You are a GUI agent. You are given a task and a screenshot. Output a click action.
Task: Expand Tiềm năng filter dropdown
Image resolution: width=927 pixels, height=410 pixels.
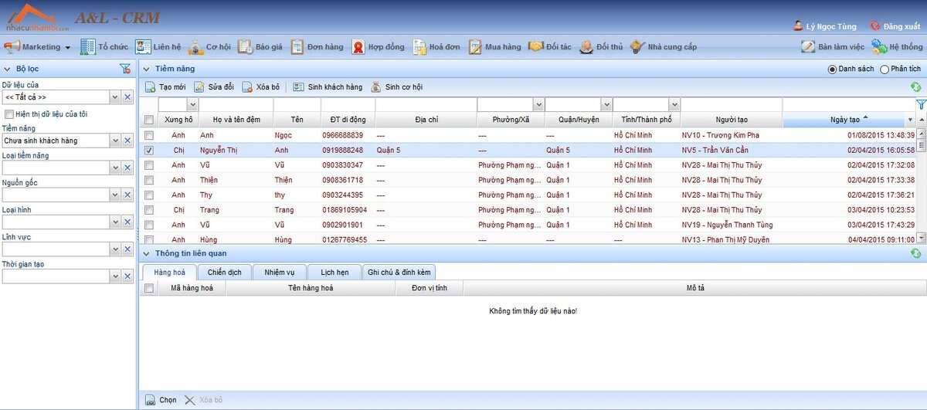(x=115, y=141)
